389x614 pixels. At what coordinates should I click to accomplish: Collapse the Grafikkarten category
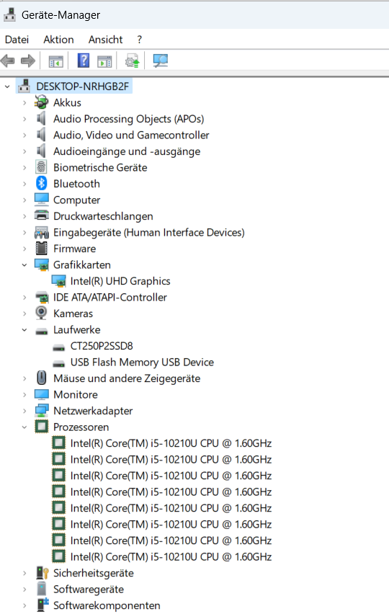click(x=24, y=264)
